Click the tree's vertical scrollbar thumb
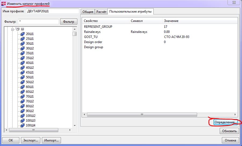 coord(75,34)
